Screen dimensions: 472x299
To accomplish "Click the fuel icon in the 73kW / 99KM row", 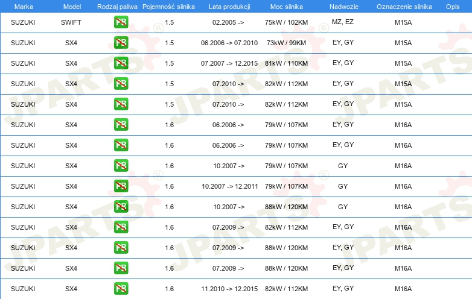I will (x=121, y=42).
